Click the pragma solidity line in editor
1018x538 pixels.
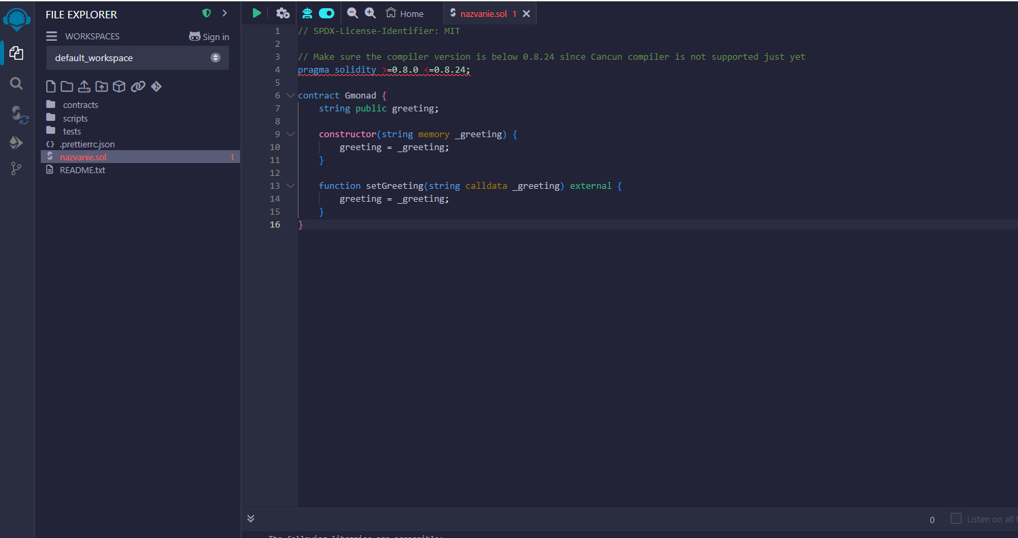(384, 70)
